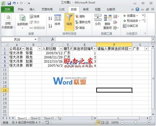Image resolution: width=156 pixels, height=126 pixels.
Task: Sort descending Z to A
Action: (50, 26)
